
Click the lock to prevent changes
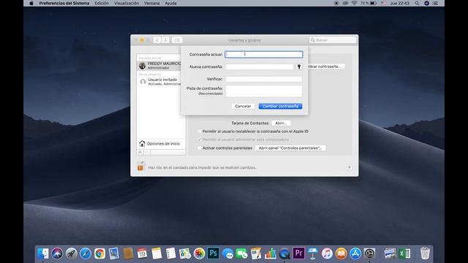(x=141, y=166)
